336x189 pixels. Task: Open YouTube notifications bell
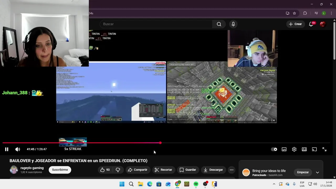pyautogui.click(x=311, y=24)
